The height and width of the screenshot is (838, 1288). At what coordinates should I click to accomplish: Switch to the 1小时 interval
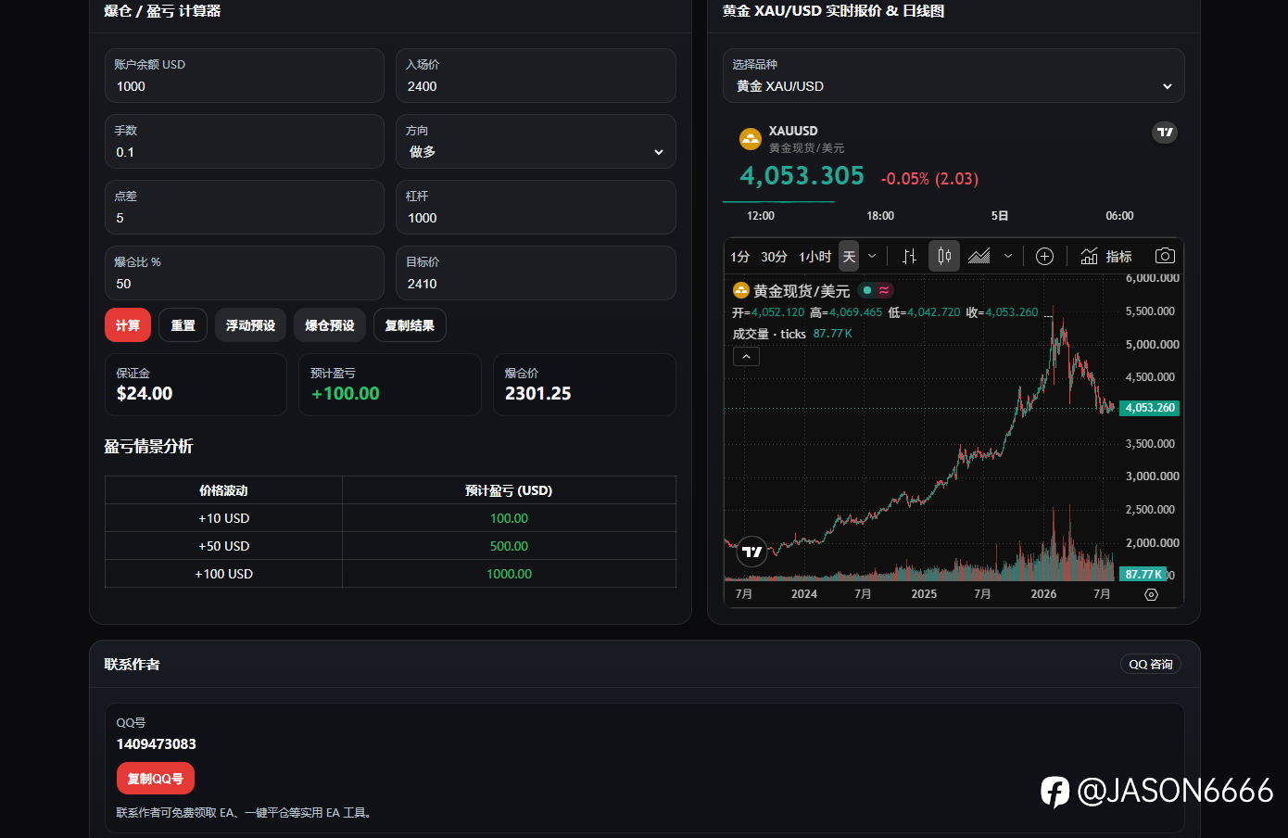pos(814,257)
